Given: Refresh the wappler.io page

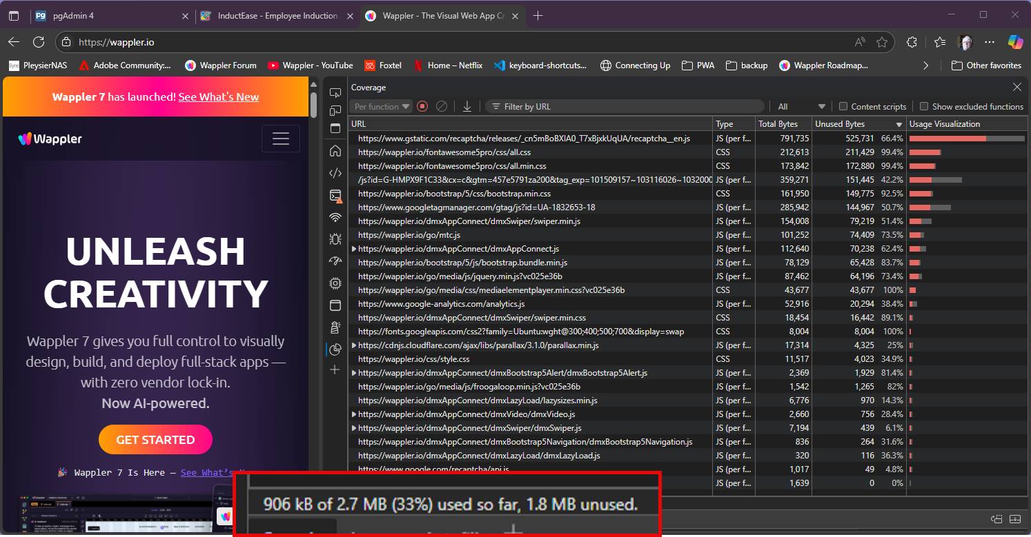Looking at the screenshot, I should (39, 42).
